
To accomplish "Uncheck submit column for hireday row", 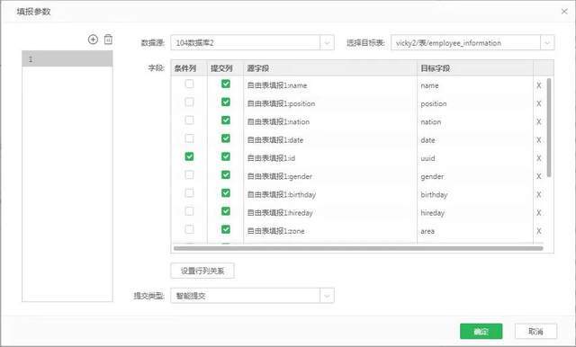I will 226,211.
